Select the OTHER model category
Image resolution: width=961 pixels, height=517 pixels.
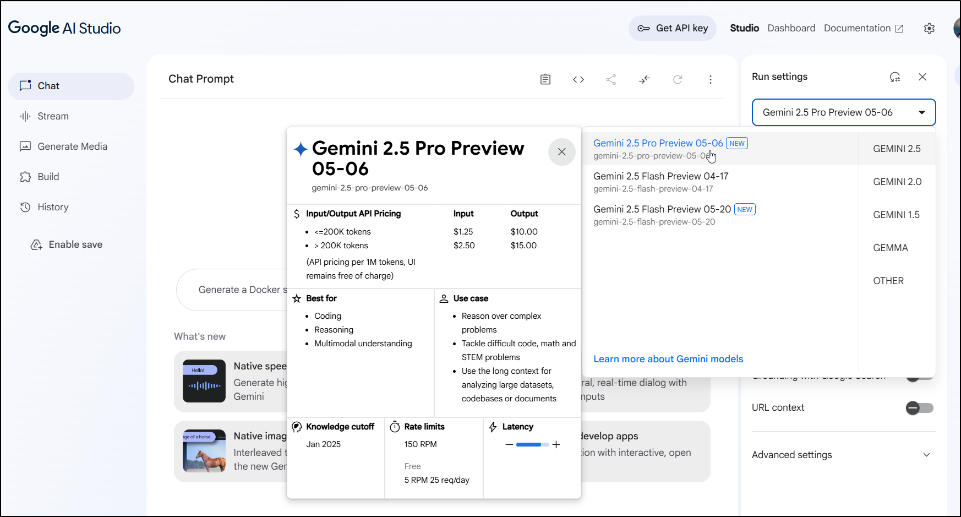[897, 281]
